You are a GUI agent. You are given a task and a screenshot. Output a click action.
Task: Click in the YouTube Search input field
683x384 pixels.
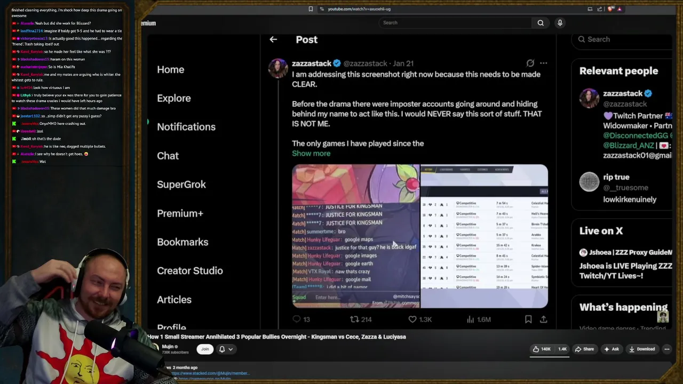coord(455,22)
